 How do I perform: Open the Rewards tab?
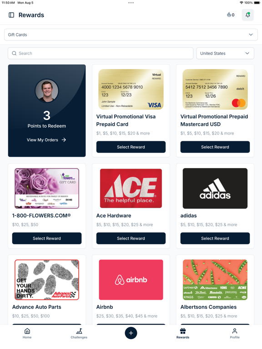point(183,333)
